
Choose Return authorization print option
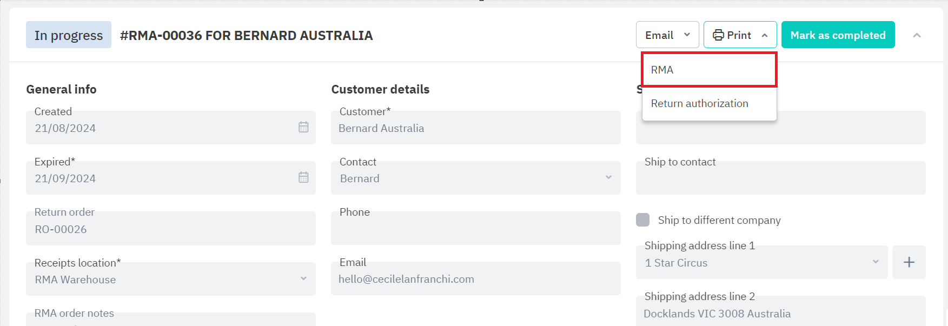coord(700,103)
